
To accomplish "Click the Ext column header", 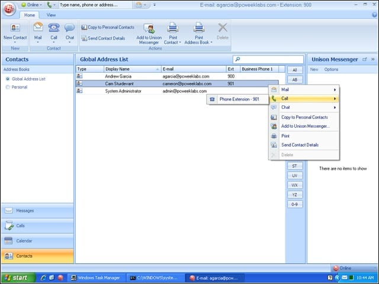I will (x=233, y=69).
